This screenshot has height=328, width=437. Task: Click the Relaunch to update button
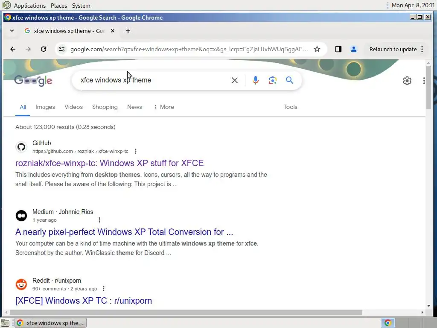(393, 50)
